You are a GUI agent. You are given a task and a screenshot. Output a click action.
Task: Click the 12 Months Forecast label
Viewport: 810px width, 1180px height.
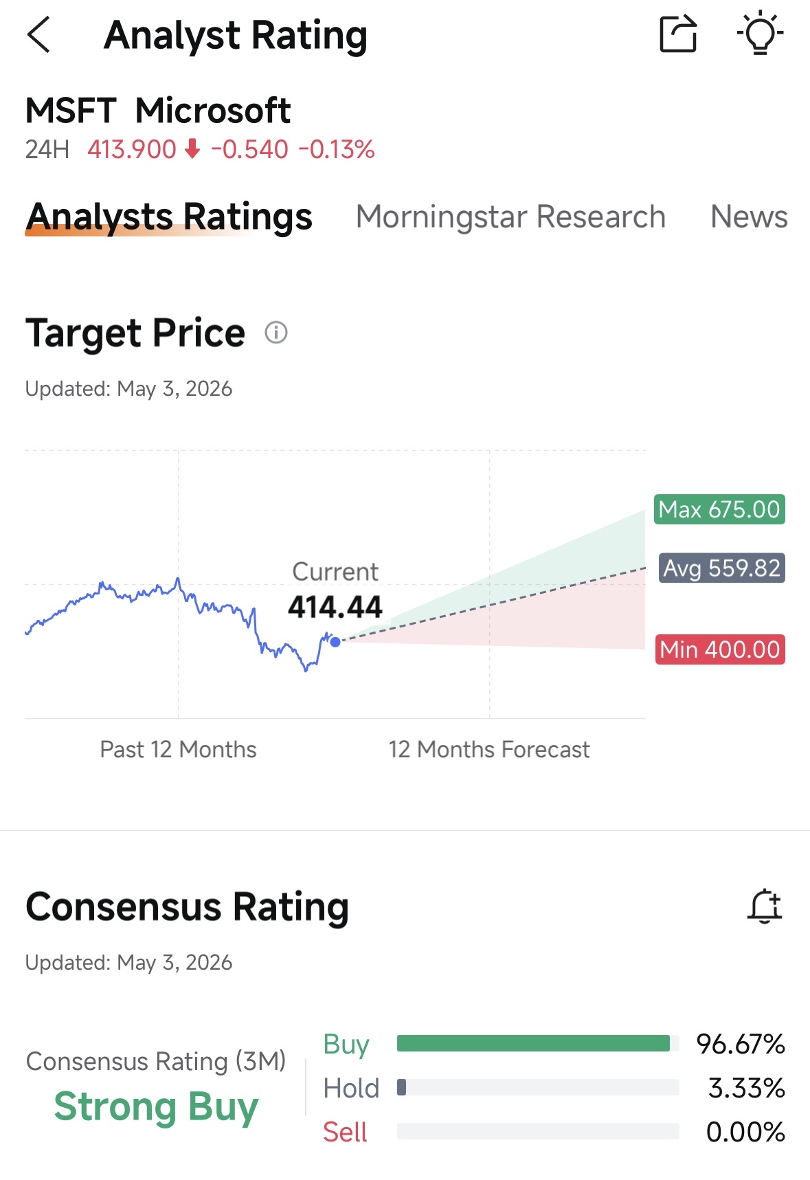(489, 749)
